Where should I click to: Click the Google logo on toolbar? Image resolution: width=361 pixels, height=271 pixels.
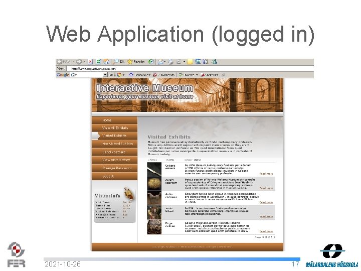tap(63, 75)
